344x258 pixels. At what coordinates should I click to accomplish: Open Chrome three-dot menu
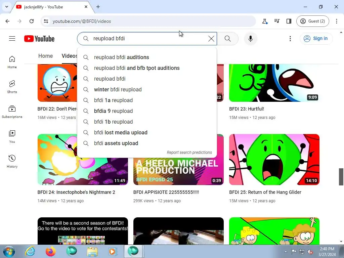[x=337, y=21]
